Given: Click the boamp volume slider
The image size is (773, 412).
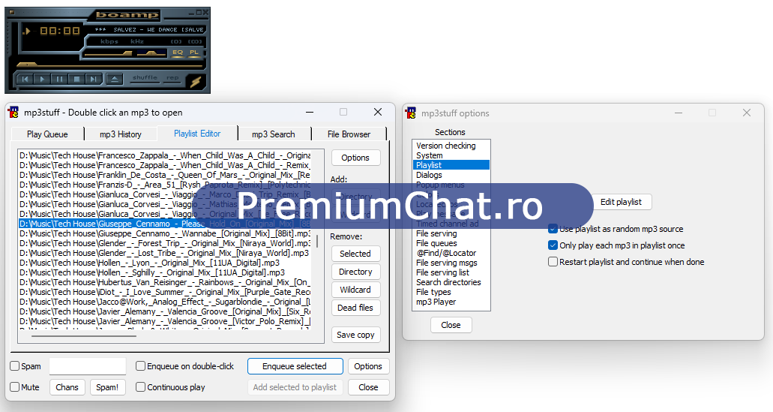Looking at the screenshot, I should (108, 53).
